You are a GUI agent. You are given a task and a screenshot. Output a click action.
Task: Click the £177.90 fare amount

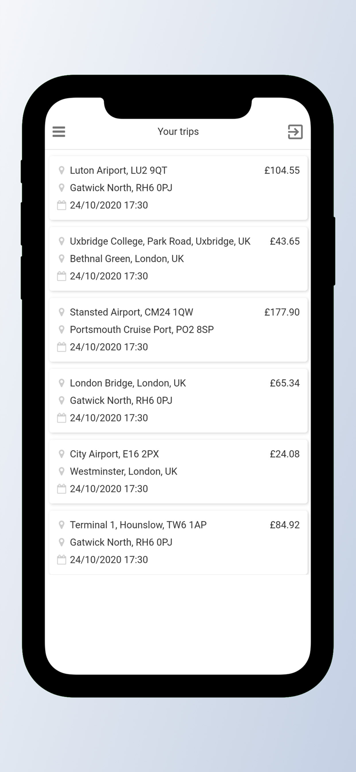(282, 312)
